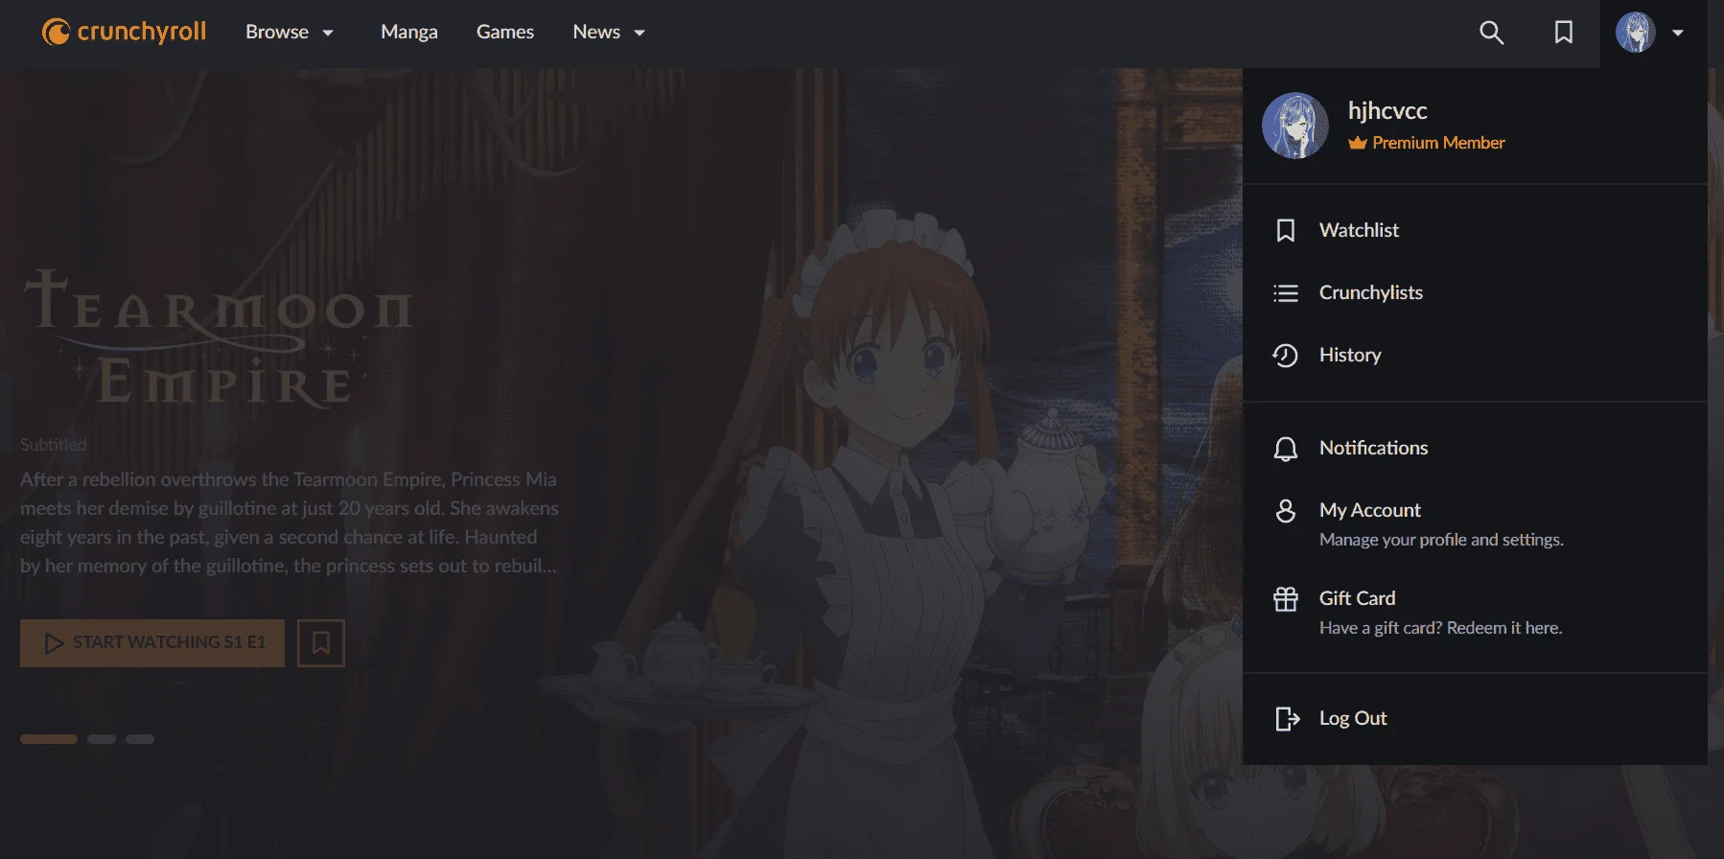Open Crunchylists from account menu
Screen dimensions: 1724x859
click(x=1475, y=292)
